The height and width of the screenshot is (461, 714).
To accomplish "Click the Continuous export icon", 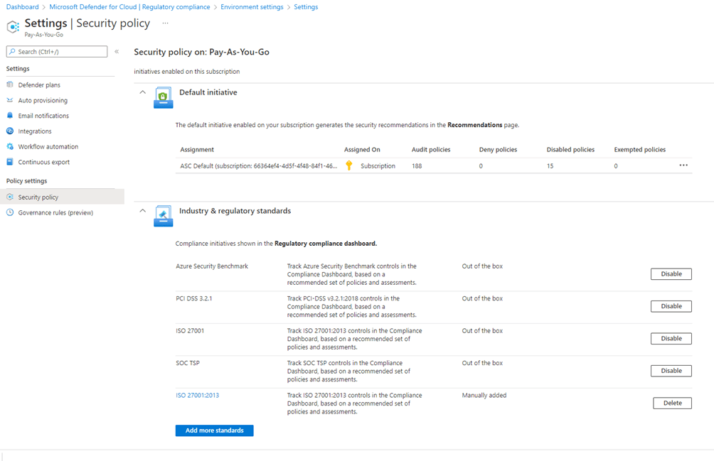I will 10,162.
